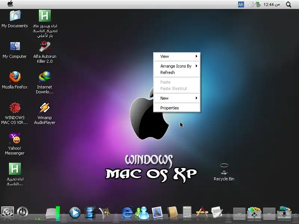Select the Mozilla Firefox desktop icon
The width and height of the screenshot is (299, 224).
click(x=15, y=80)
